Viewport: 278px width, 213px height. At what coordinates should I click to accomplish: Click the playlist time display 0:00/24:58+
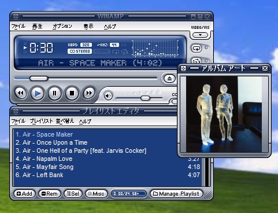128,194
